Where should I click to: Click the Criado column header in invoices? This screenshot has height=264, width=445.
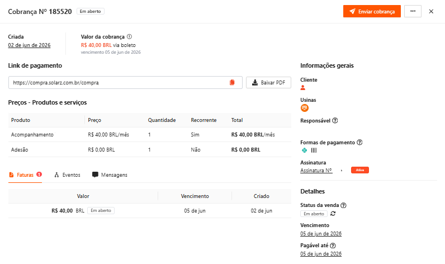[262, 196]
